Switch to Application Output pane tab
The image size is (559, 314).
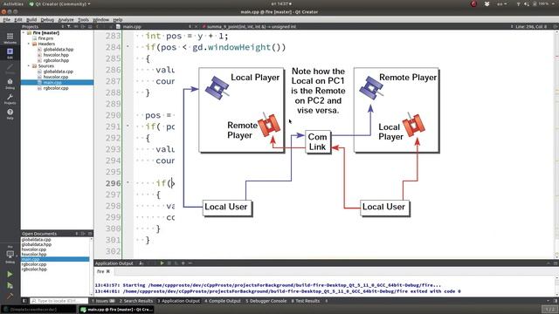click(x=178, y=301)
